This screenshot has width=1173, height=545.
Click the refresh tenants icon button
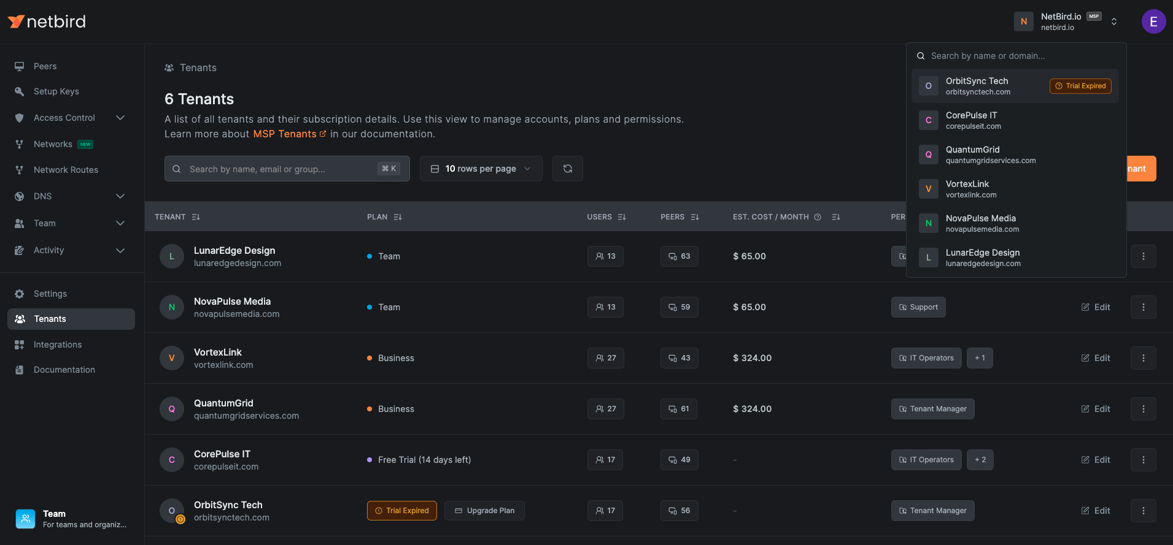567,169
